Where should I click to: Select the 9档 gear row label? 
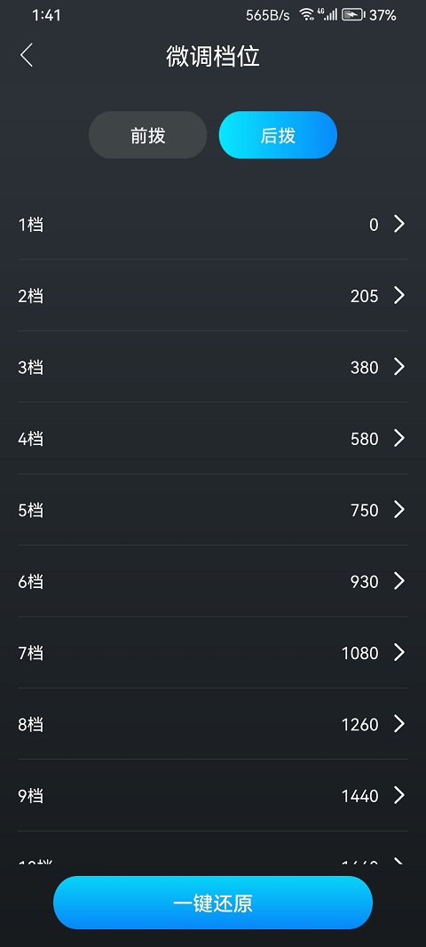coord(31,795)
